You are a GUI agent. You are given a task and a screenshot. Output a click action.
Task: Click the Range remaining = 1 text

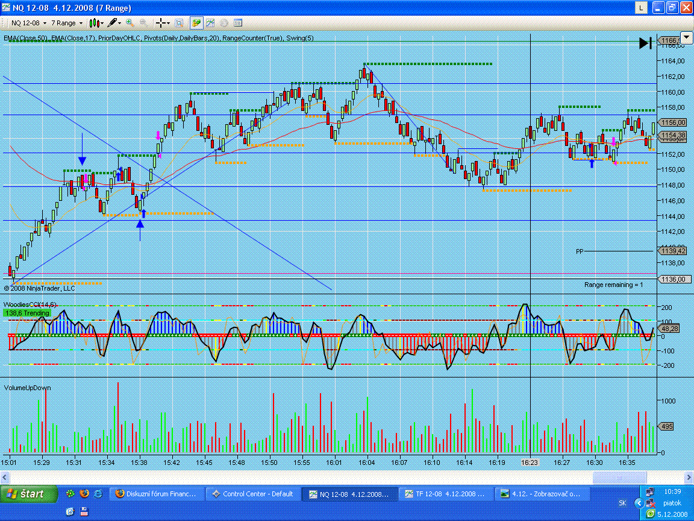point(613,285)
